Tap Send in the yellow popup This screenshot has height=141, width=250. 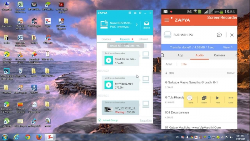click(x=191, y=100)
